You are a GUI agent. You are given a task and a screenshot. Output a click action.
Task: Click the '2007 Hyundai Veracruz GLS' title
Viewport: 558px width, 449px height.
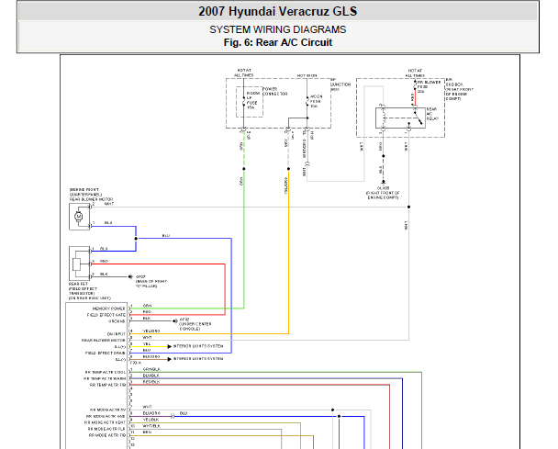(277, 11)
